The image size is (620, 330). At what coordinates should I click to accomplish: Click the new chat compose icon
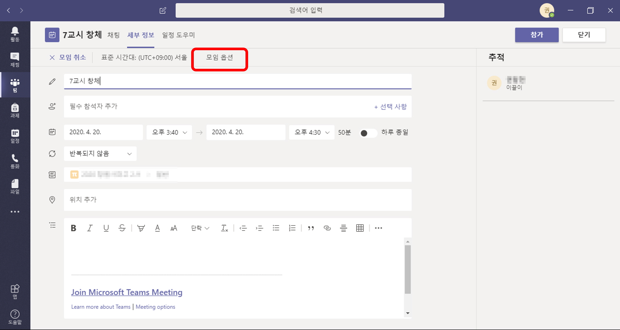[163, 10]
